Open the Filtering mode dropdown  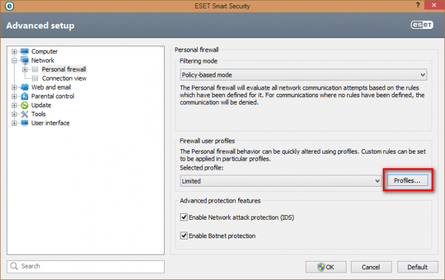[303, 74]
